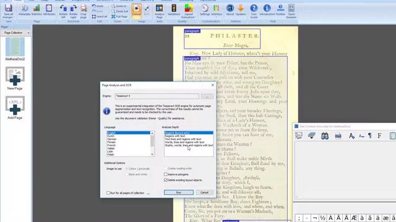Click binoculars find icon in Text Content window
Viewport: 396px width, 222px height.
pyautogui.click(x=325, y=136)
